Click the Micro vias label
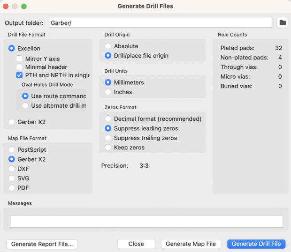The width and height of the screenshot is (291, 252). (235, 77)
